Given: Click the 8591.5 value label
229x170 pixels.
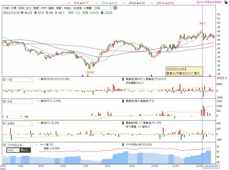Looking at the screenshot, I should pos(222,78).
